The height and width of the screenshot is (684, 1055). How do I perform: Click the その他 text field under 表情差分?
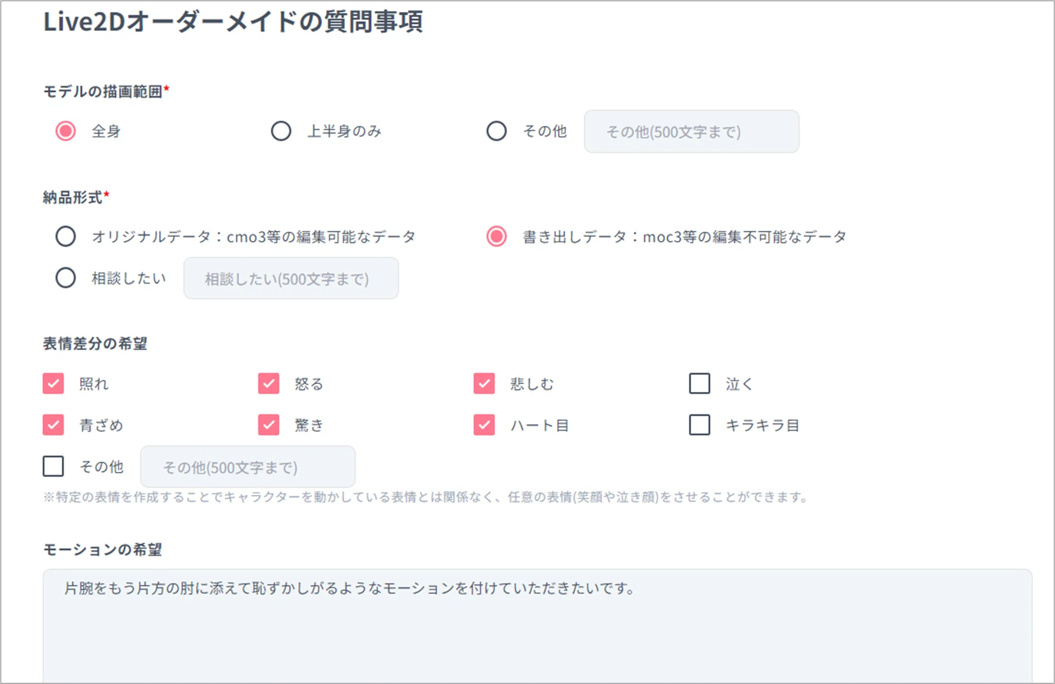pyautogui.click(x=248, y=467)
